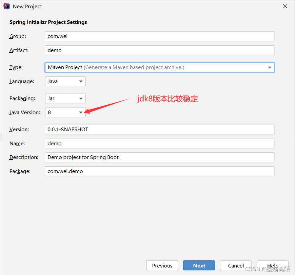Click the Group label
This screenshot has width=295, height=275.
tap(18, 36)
